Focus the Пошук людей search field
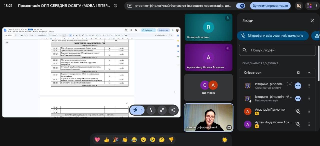The image size is (320, 146). pyautogui.click(x=277, y=50)
